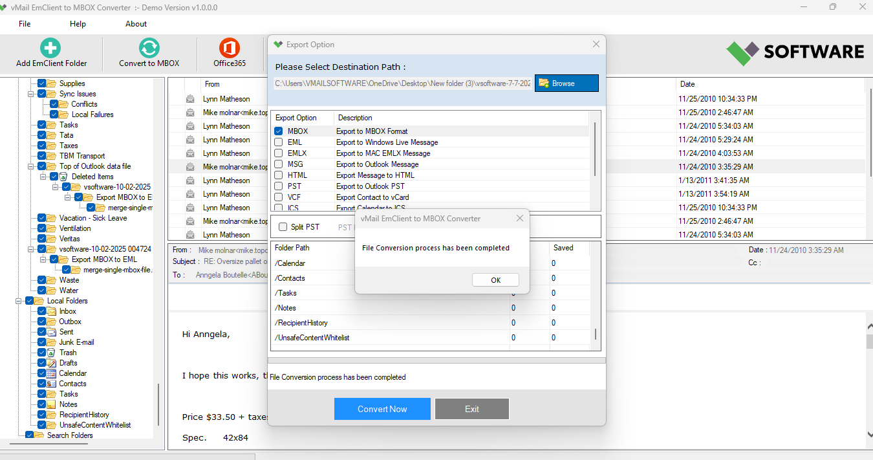The width and height of the screenshot is (873, 460).
Task: Click the folder icon on the Browse button
Action: click(x=544, y=83)
